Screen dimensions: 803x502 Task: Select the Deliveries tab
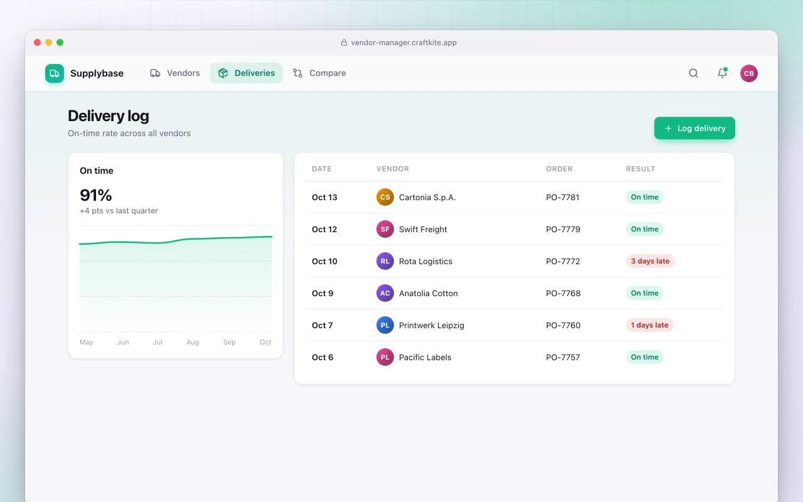click(x=246, y=73)
